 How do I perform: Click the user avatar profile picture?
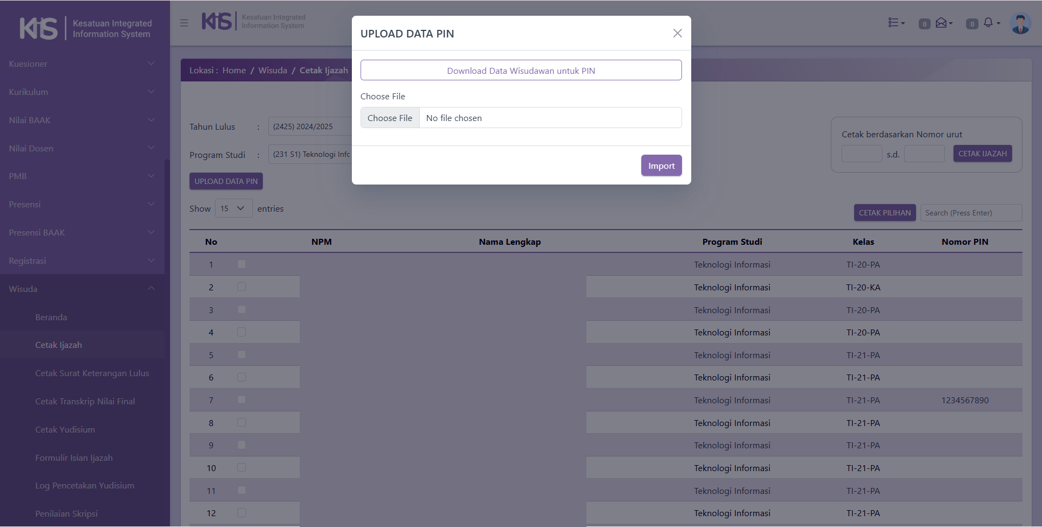(1020, 23)
